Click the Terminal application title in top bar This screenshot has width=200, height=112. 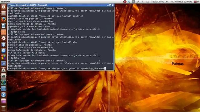[5, 2]
